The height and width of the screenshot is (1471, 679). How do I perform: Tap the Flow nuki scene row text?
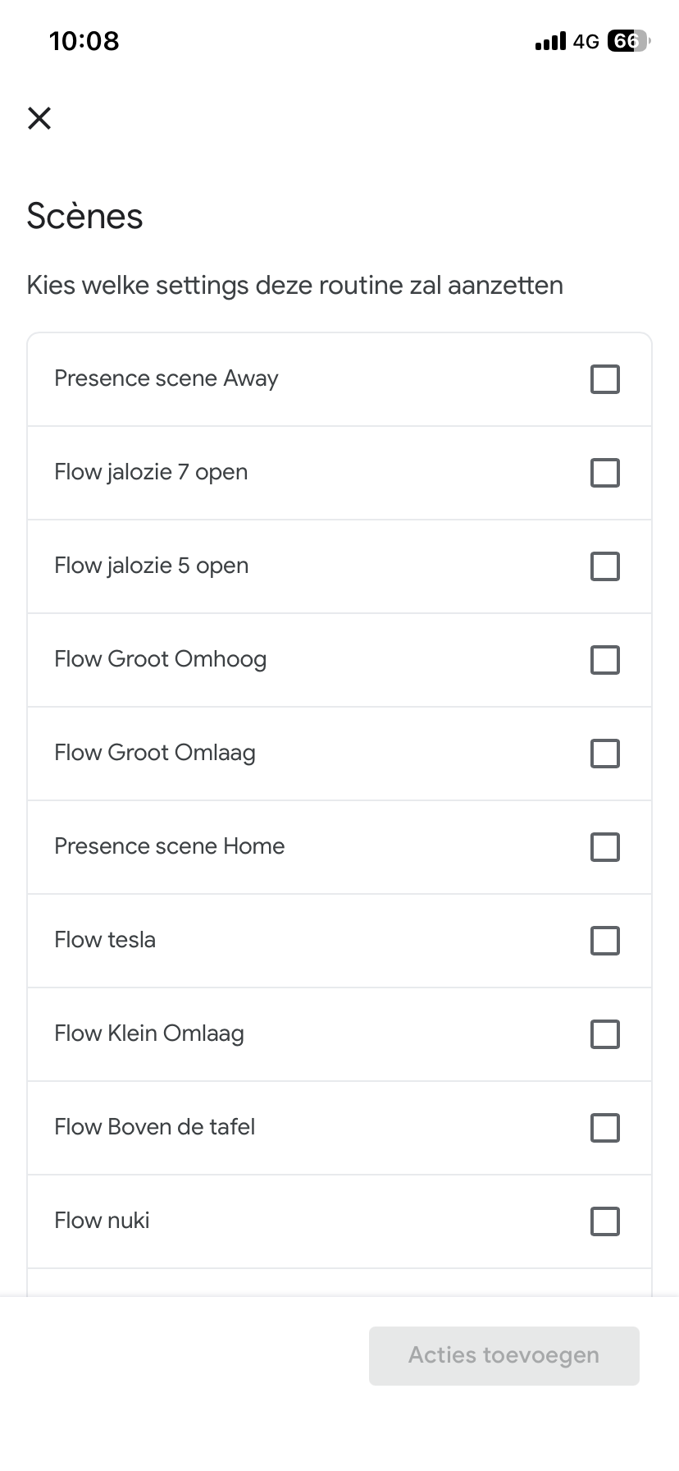click(102, 1221)
